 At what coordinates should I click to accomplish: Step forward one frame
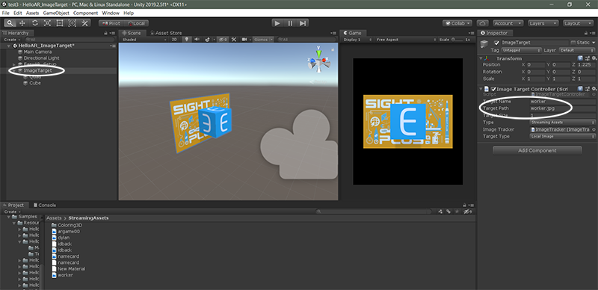point(303,23)
